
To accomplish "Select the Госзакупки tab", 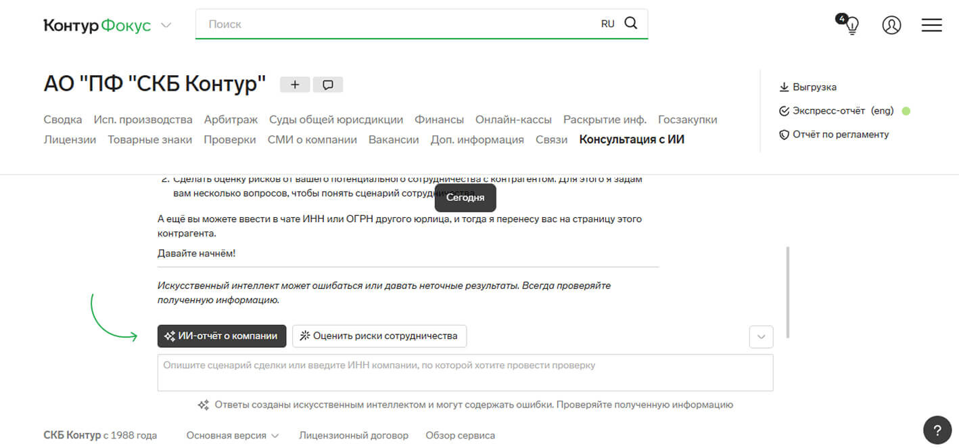I will [x=687, y=120].
